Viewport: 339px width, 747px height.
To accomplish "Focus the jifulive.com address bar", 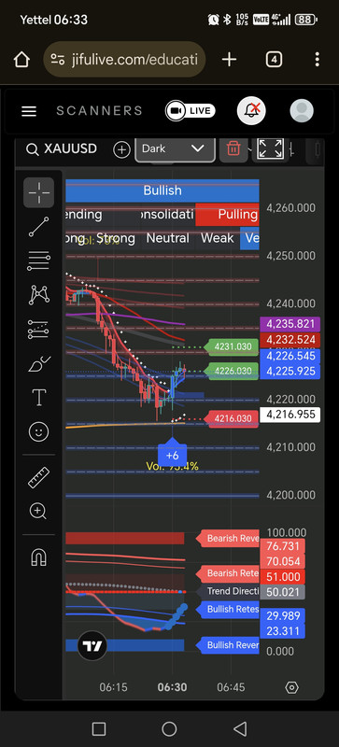I will click(124, 60).
